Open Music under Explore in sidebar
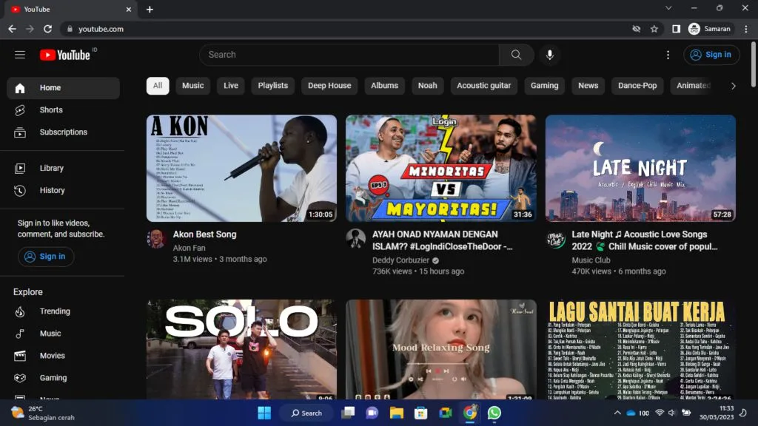 (x=64, y=334)
